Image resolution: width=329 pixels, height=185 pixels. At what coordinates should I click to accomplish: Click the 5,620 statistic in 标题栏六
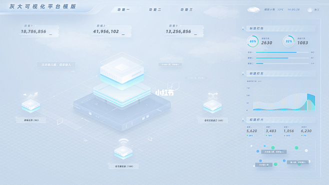click(251, 131)
